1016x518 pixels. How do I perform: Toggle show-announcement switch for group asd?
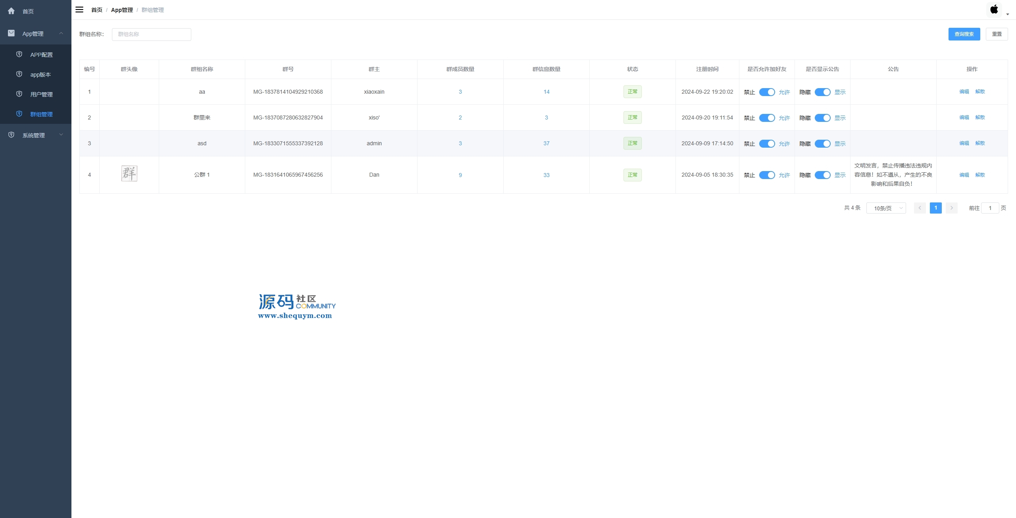[x=822, y=144]
